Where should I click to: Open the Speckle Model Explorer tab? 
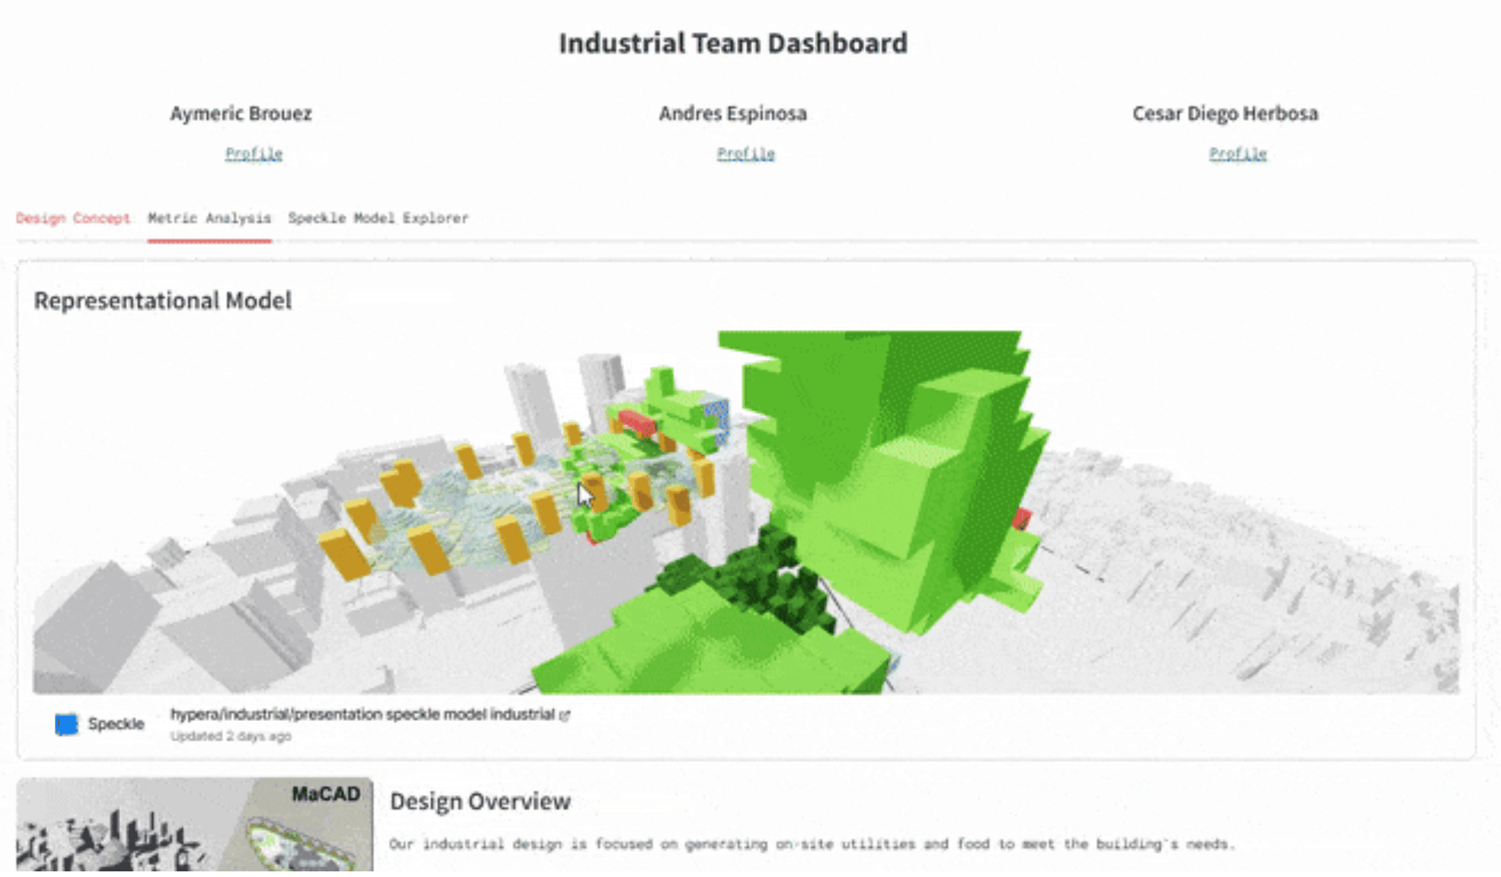click(378, 218)
